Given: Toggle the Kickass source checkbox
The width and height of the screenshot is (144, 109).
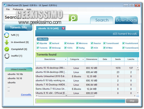Looking at the screenshot, I should pyautogui.click(x=66, y=43).
